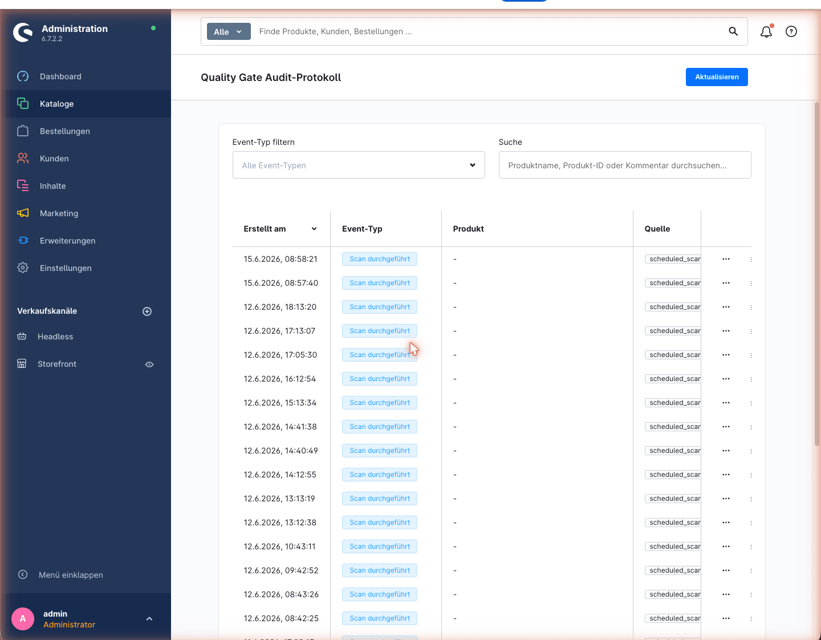The image size is (821, 640).
Task: Focus the Suche audit log search field
Action: (625, 165)
